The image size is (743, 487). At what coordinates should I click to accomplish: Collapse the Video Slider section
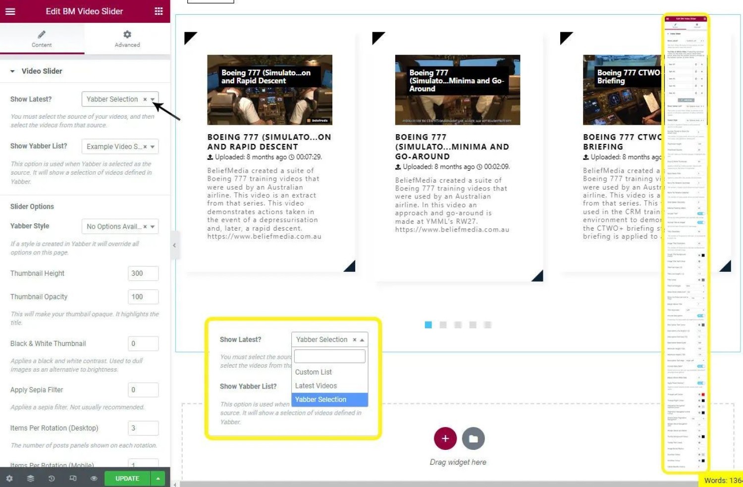(x=12, y=71)
